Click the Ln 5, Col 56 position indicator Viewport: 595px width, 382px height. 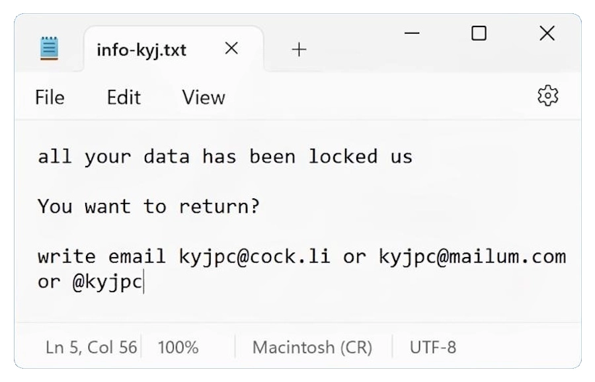91,347
